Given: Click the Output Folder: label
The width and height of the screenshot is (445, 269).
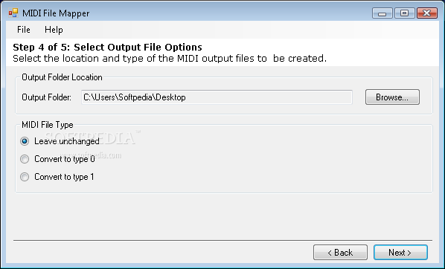Looking at the screenshot, I should pyautogui.click(x=47, y=97).
